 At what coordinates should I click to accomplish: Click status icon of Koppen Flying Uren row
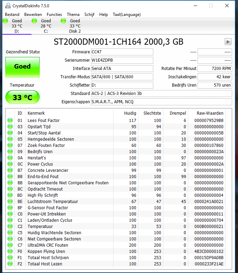click(x=10, y=252)
